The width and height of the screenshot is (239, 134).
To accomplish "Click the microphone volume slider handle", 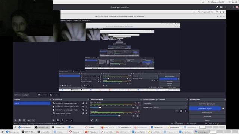I will 119,116.
